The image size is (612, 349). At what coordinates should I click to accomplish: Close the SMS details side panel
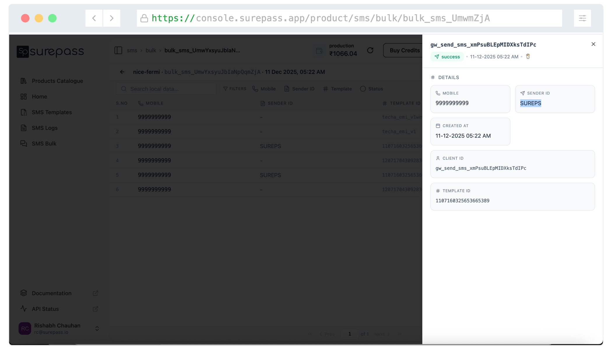pyautogui.click(x=593, y=44)
